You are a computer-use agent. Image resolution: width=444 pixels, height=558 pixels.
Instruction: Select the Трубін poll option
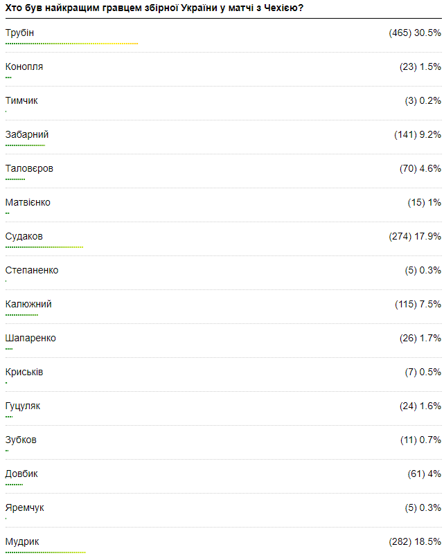coord(19,33)
